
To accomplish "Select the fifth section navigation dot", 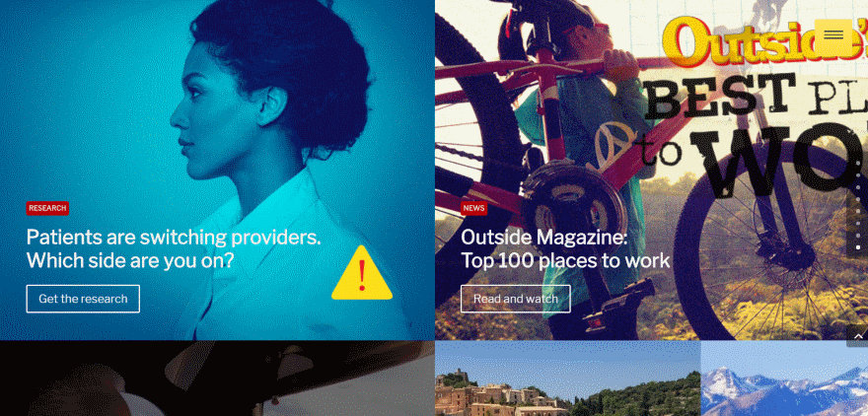I will click(858, 211).
